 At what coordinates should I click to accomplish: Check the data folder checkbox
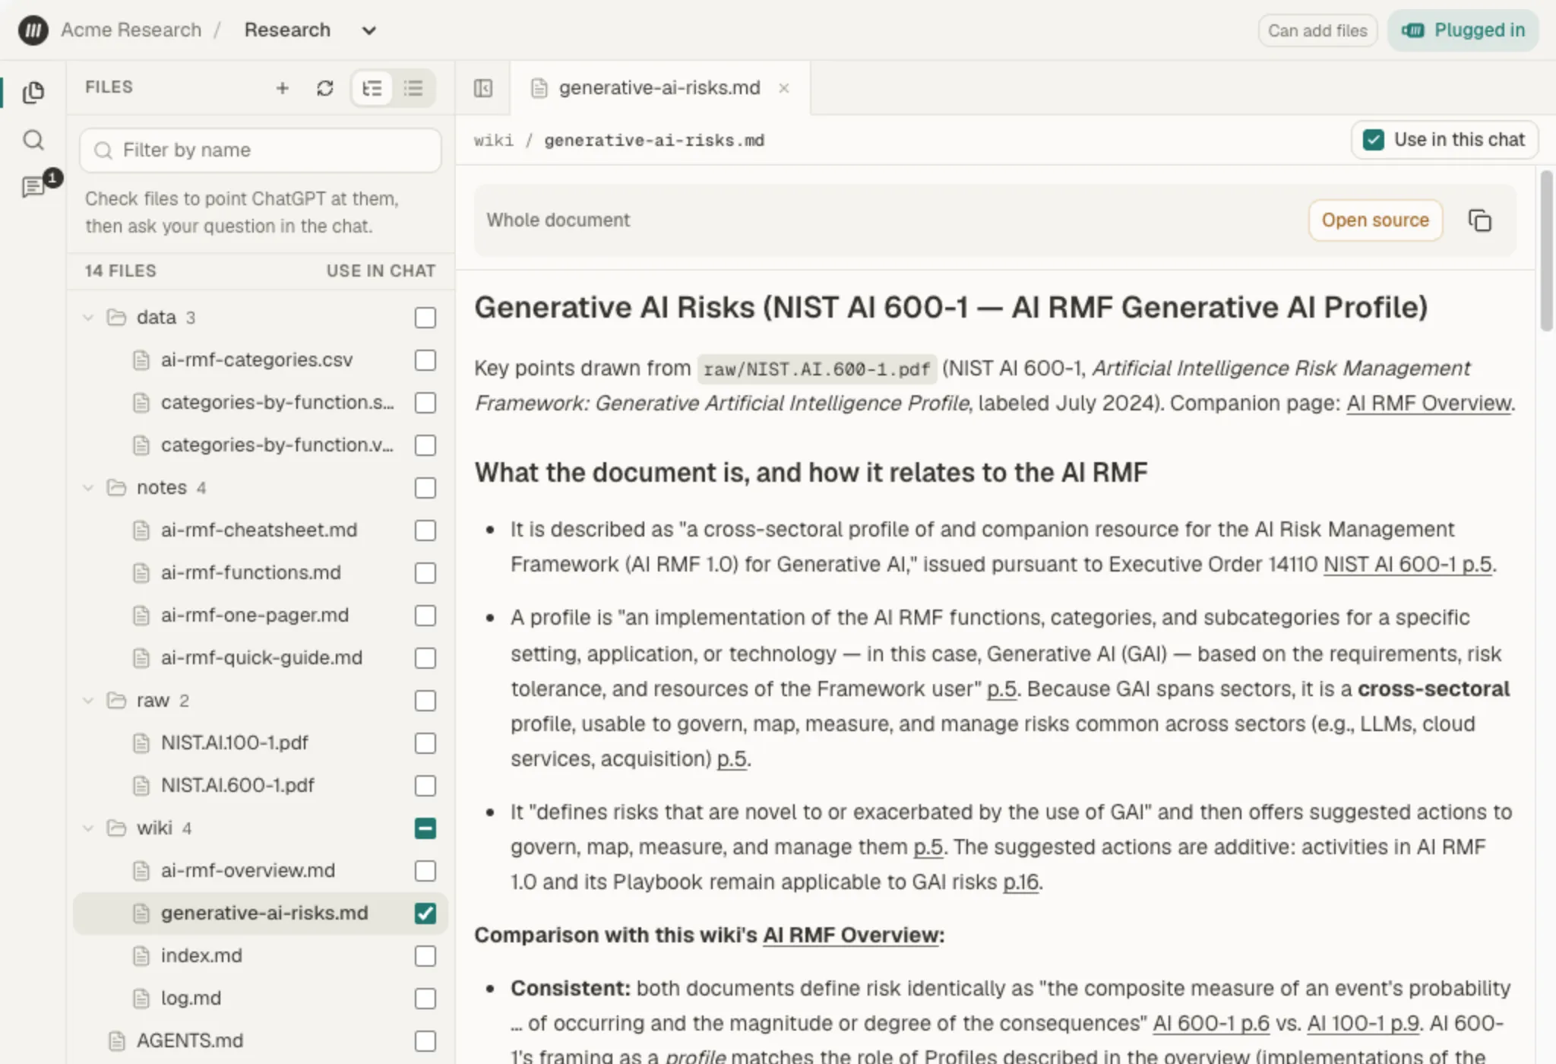[x=425, y=317]
